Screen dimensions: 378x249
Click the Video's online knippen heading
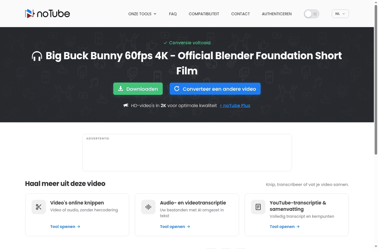(x=77, y=203)
